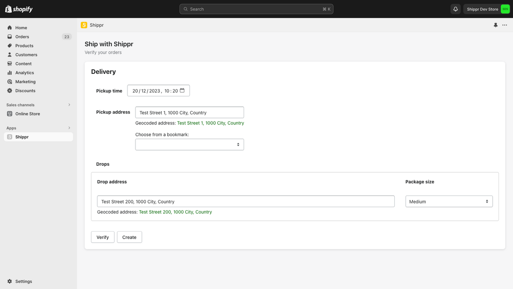Click the Orders count badge 23

tap(67, 37)
